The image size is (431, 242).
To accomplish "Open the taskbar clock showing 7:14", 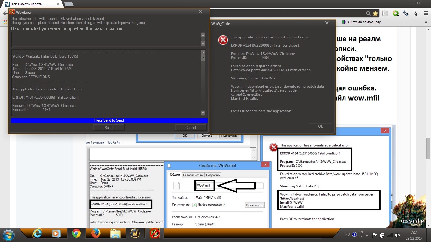I will pos(414,235).
